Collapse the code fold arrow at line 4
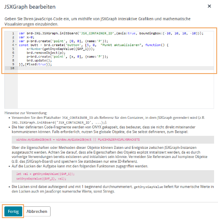Screen dimensions: 218x222 [x=16, y=45]
